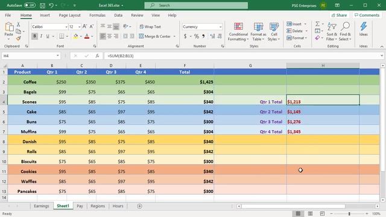Viewport: 386px width, 217px height.
Task: Click the Orientation text angle icon
Action: 125,26
